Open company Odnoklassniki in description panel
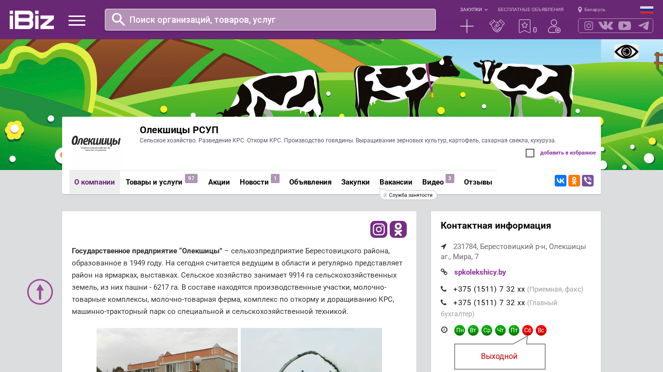 tap(398, 229)
